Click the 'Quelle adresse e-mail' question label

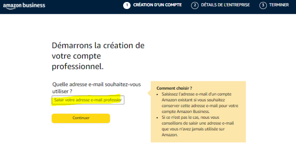coord(96,88)
